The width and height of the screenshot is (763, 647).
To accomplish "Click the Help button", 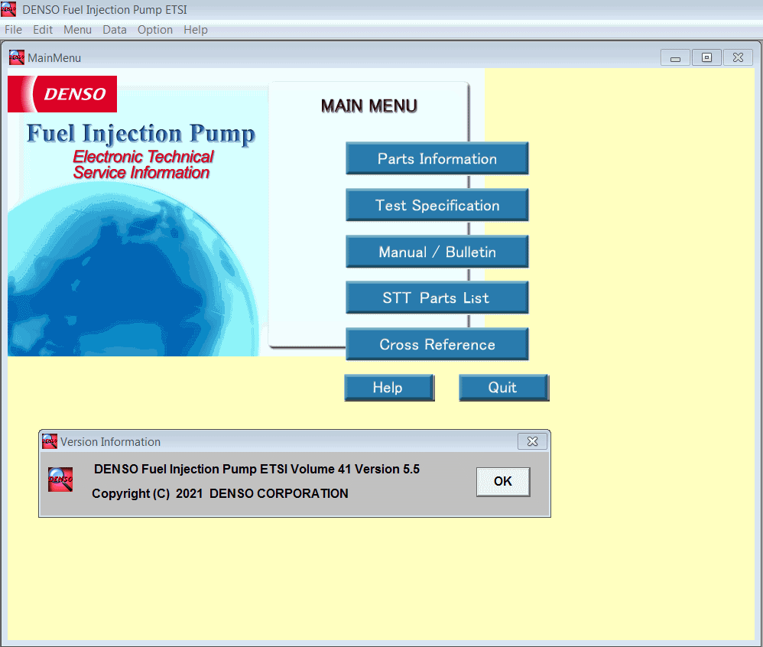I will pyautogui.click(x=388, y=388).
